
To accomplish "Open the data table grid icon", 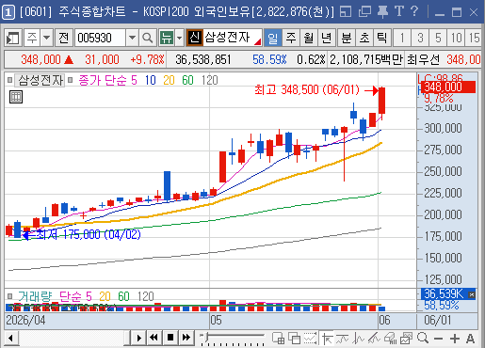I will click(16, 97).
